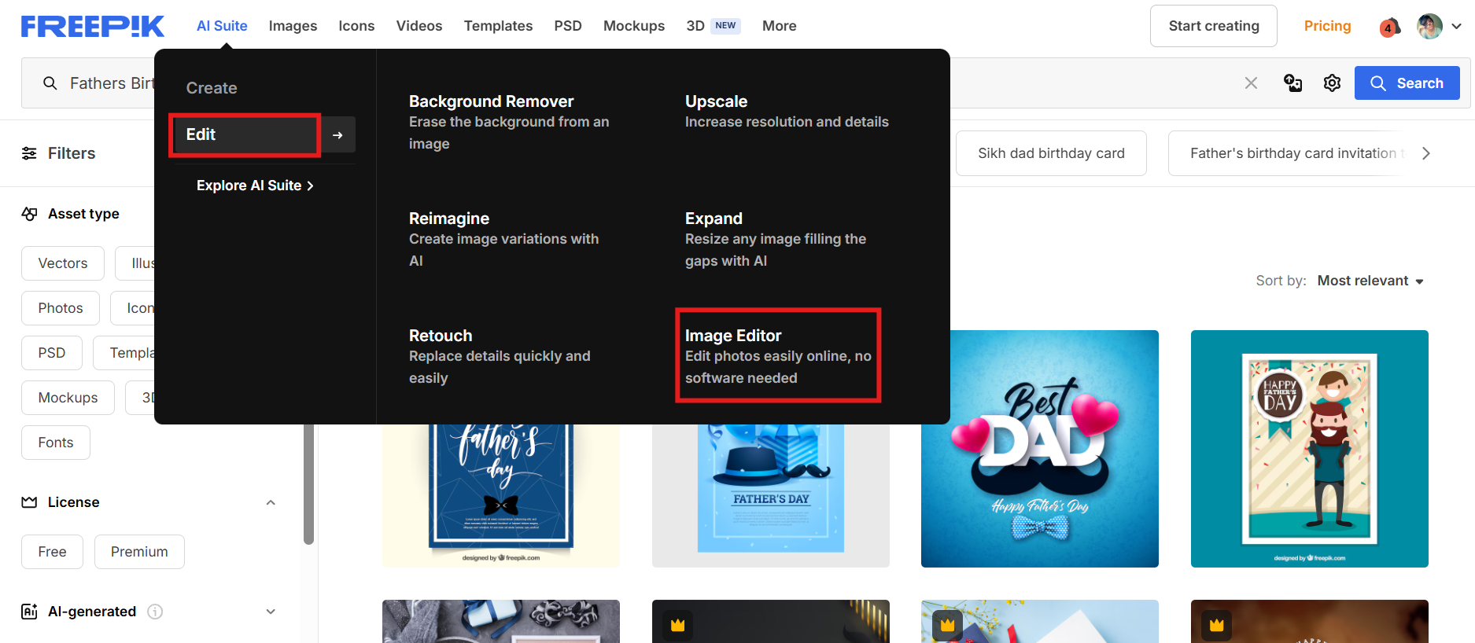The height and width of the screenshot is (643, 1475).
Task: Click the AI-generated info icon
Action: pos(155,612)
